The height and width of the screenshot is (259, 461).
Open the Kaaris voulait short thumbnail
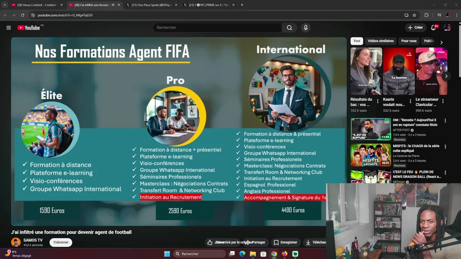[399, 71]
